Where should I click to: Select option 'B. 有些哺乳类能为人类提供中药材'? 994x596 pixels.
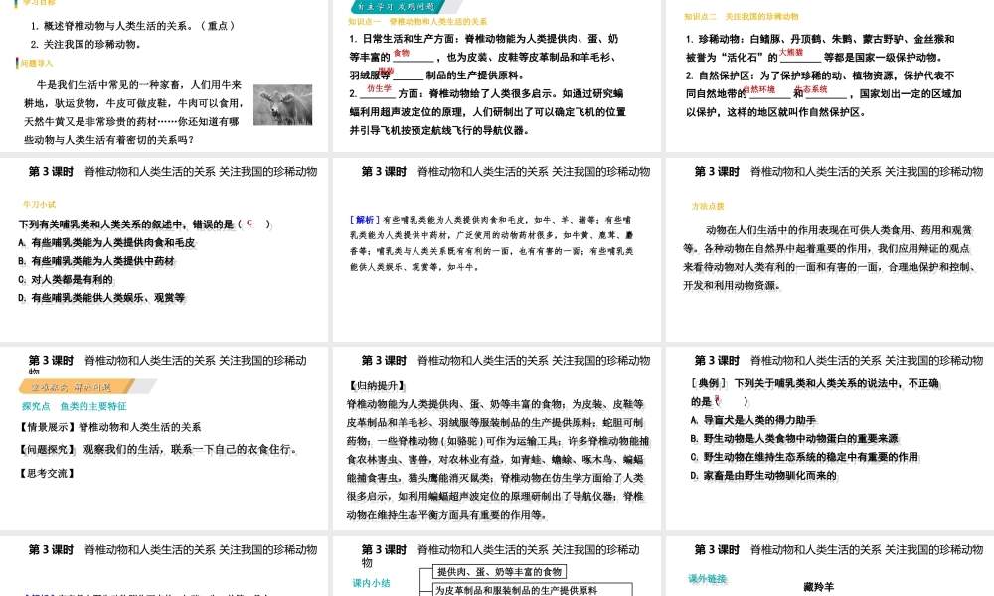(x=96, y=261)
